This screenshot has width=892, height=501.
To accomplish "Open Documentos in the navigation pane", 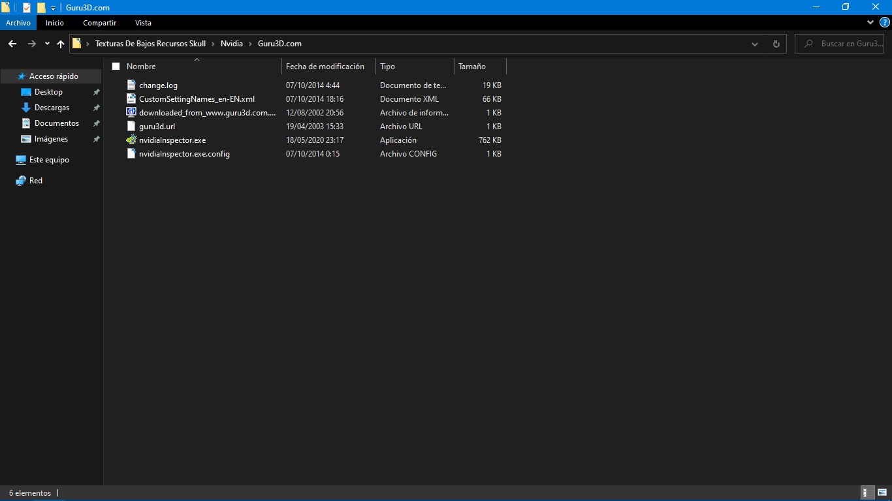I will [57, 123].
